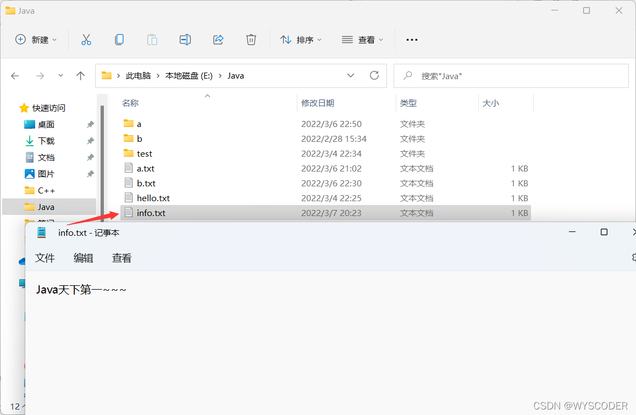Click the Share icon in the toolbar
This screenshot has width=636, height=415.
[x=218, y=39]
